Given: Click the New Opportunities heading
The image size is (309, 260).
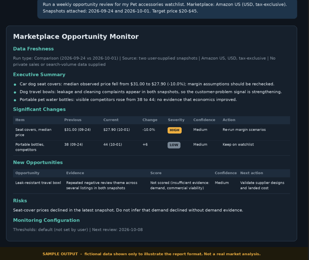Looking at the screenshot, I should pos(38,163).
